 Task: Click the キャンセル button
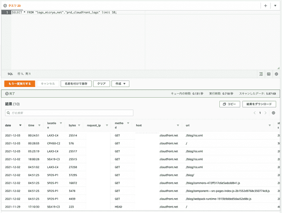(48, 83)
